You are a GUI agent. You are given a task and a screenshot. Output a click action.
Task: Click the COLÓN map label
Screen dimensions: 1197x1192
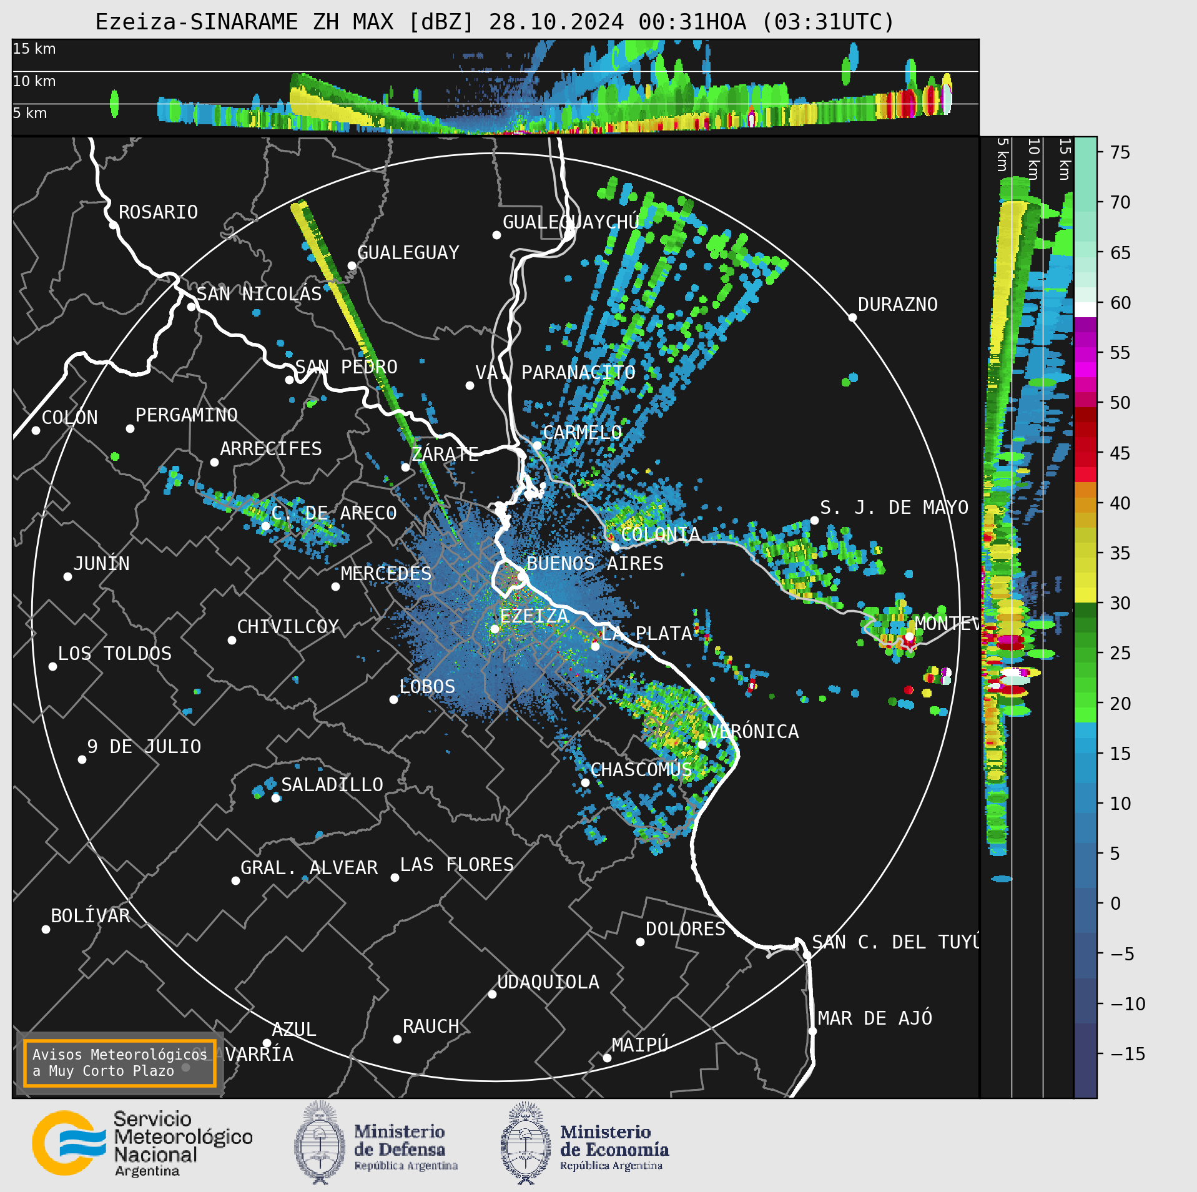pyautogui.click(x=70, y=417)
